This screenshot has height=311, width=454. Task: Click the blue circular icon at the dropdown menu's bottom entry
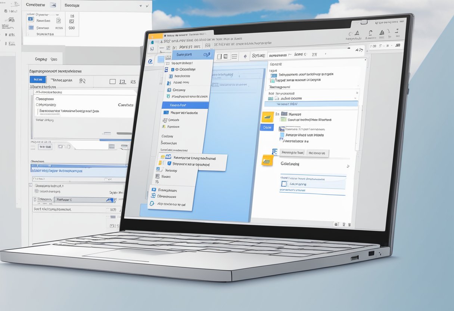pyautogui.click(x=152, y=204)
